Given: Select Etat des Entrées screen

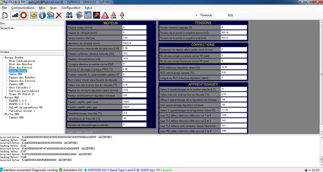Looking at the screenshot, I should 21,64.
